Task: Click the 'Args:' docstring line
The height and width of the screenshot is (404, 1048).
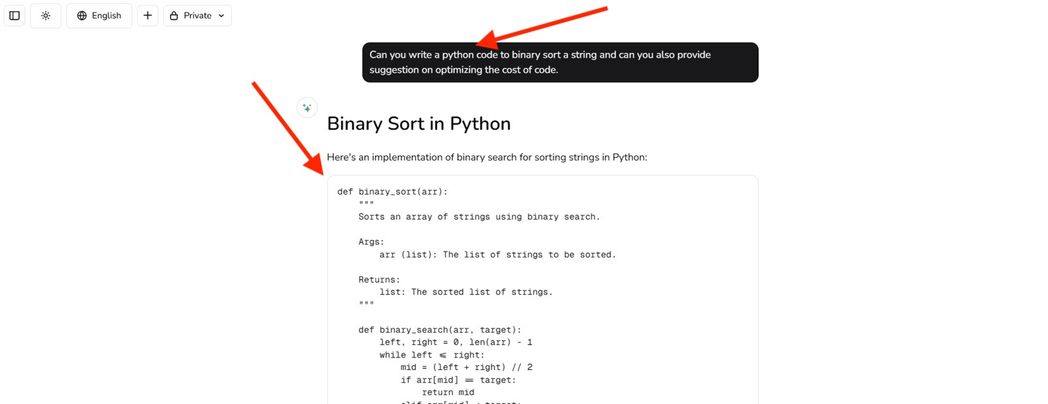Action: pyautogui.click(x=371, y=242)
